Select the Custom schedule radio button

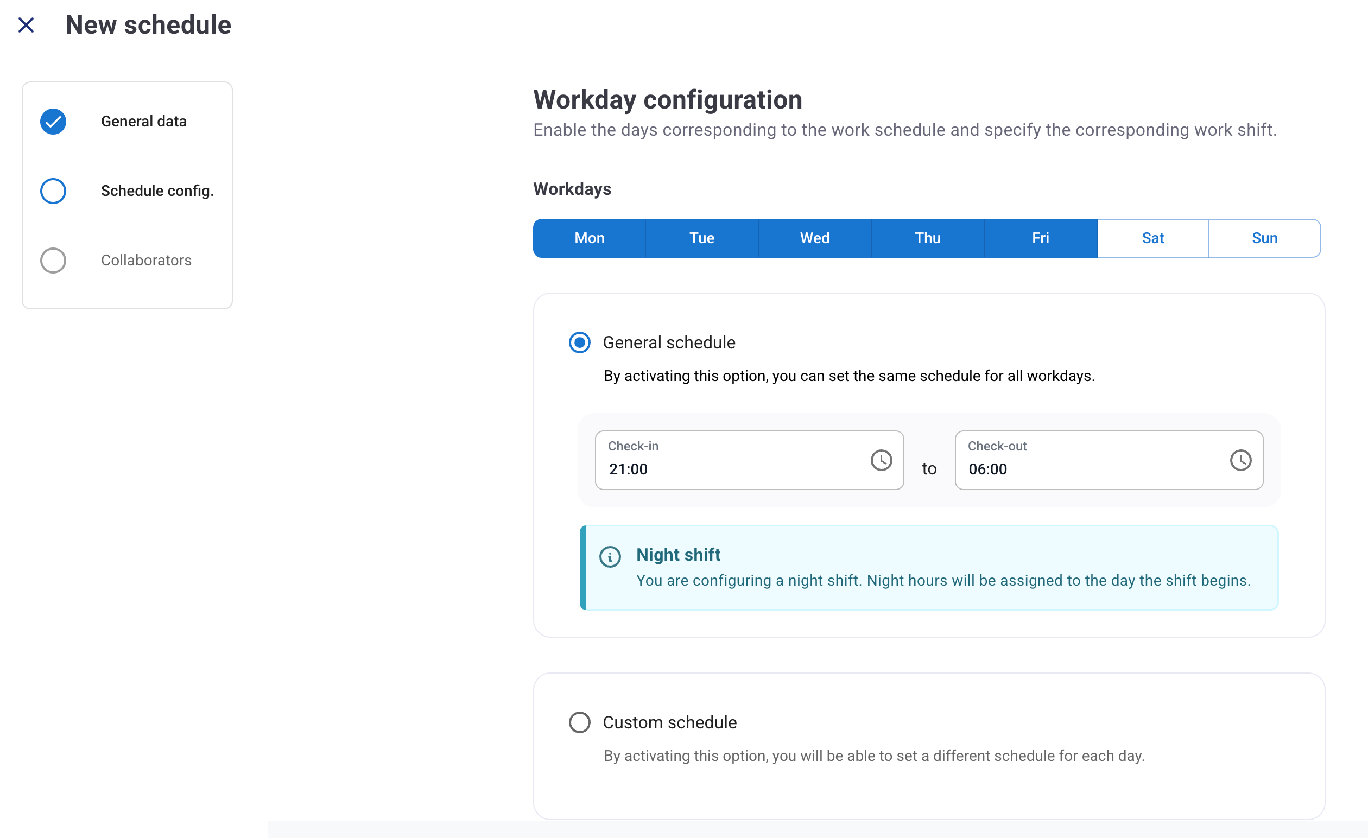click(x=579, y=722)
